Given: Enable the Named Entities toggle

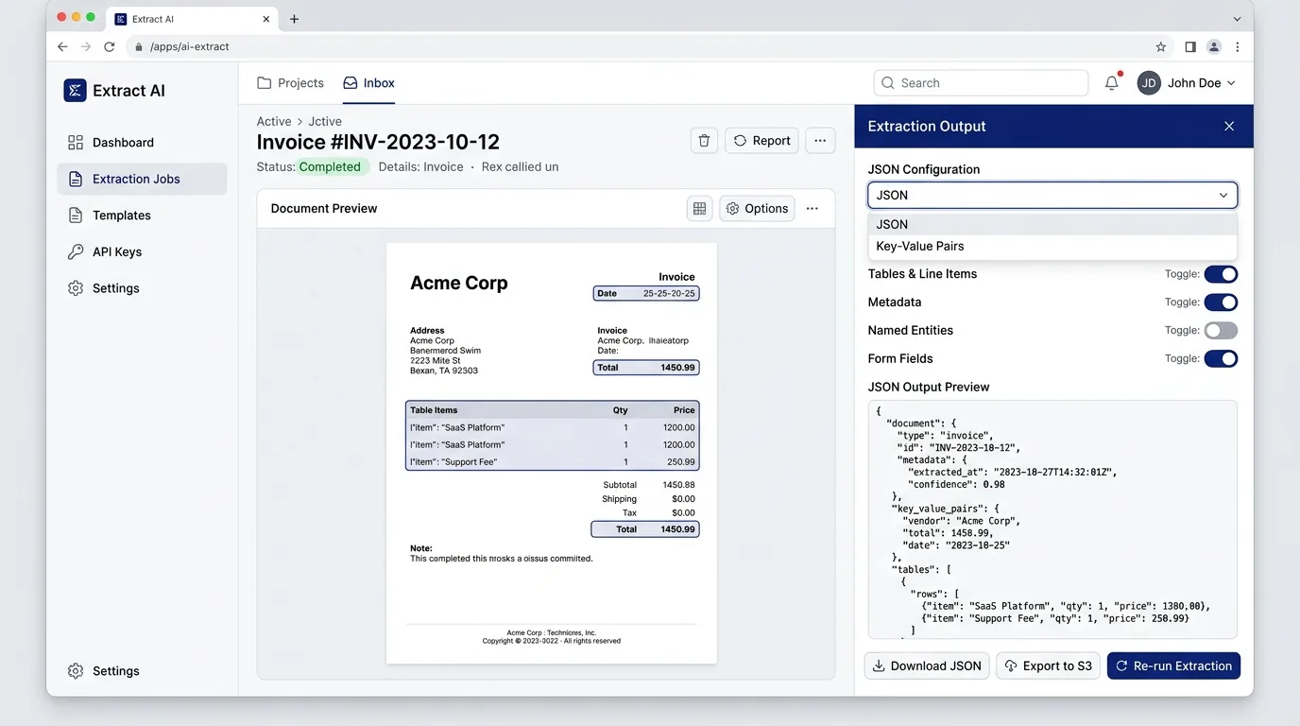Looking at the screenshot, I should coord(1221,331).
